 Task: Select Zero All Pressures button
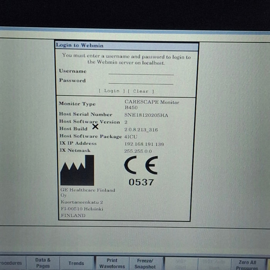click(x=247, y=265)
